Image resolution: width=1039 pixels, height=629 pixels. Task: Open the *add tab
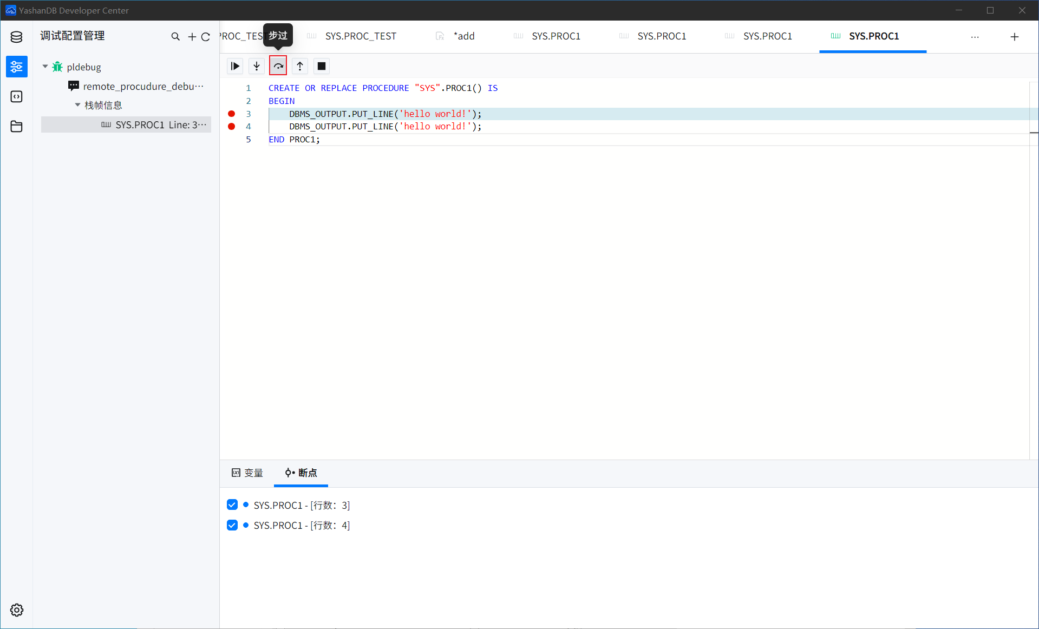[x=455, y=36]
